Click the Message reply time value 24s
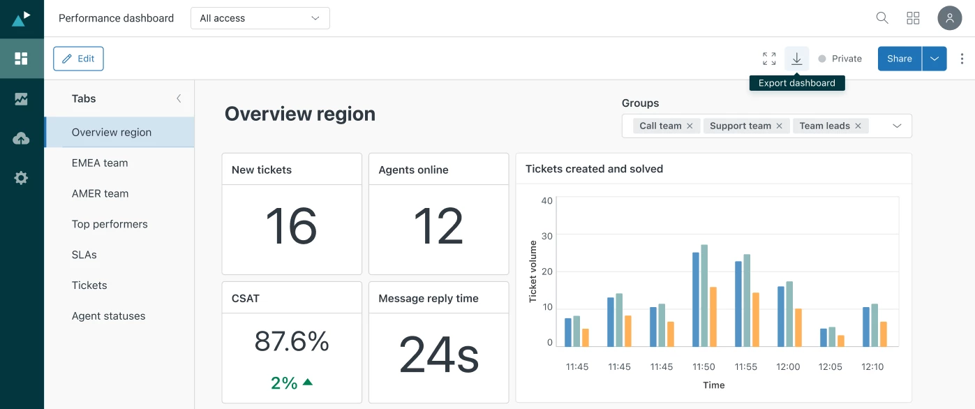 (438, 355)
